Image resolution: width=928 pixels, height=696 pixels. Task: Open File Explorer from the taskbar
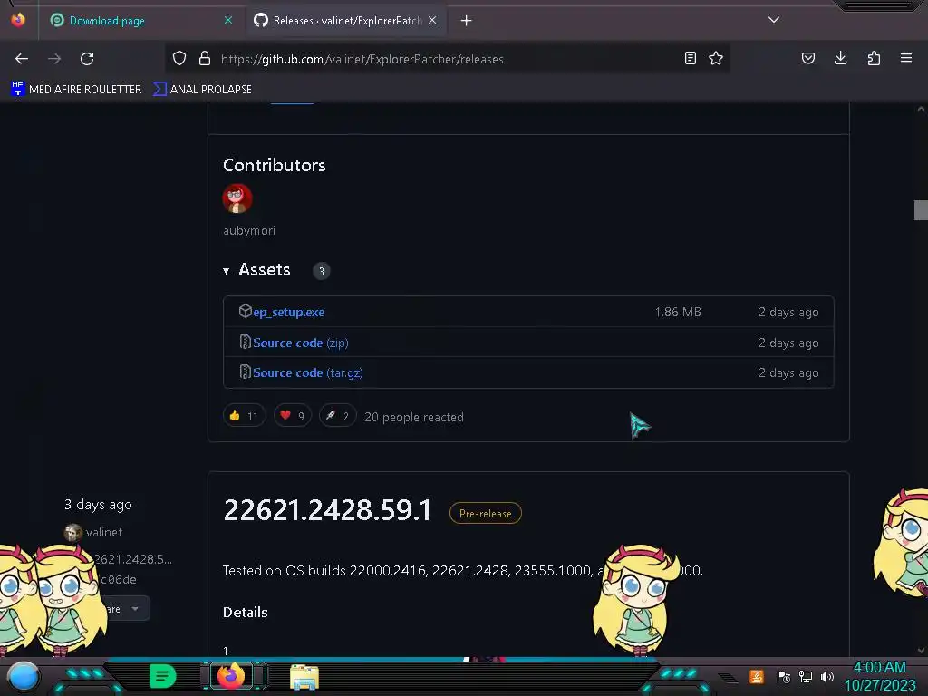pyautogui.click(x=304, y=676)
